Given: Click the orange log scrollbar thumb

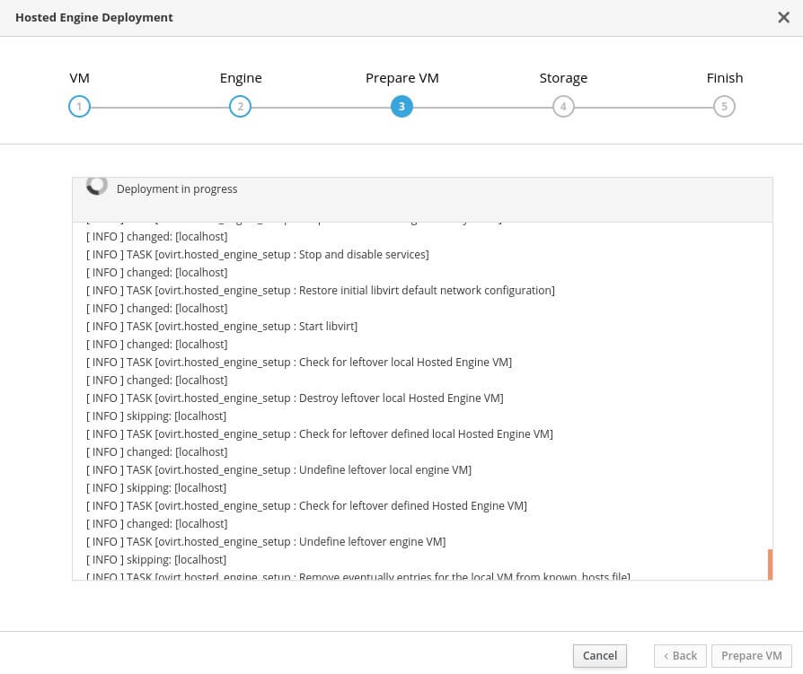Looking at the screenshot, I should pyautogui.click(x=770, y=565).
